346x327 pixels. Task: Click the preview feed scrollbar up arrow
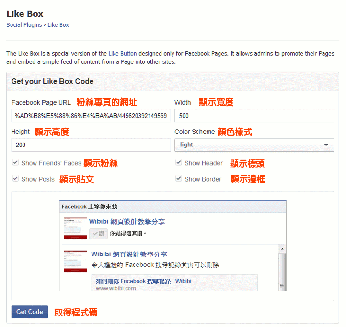pyautogui.click(x=282, y=249)
